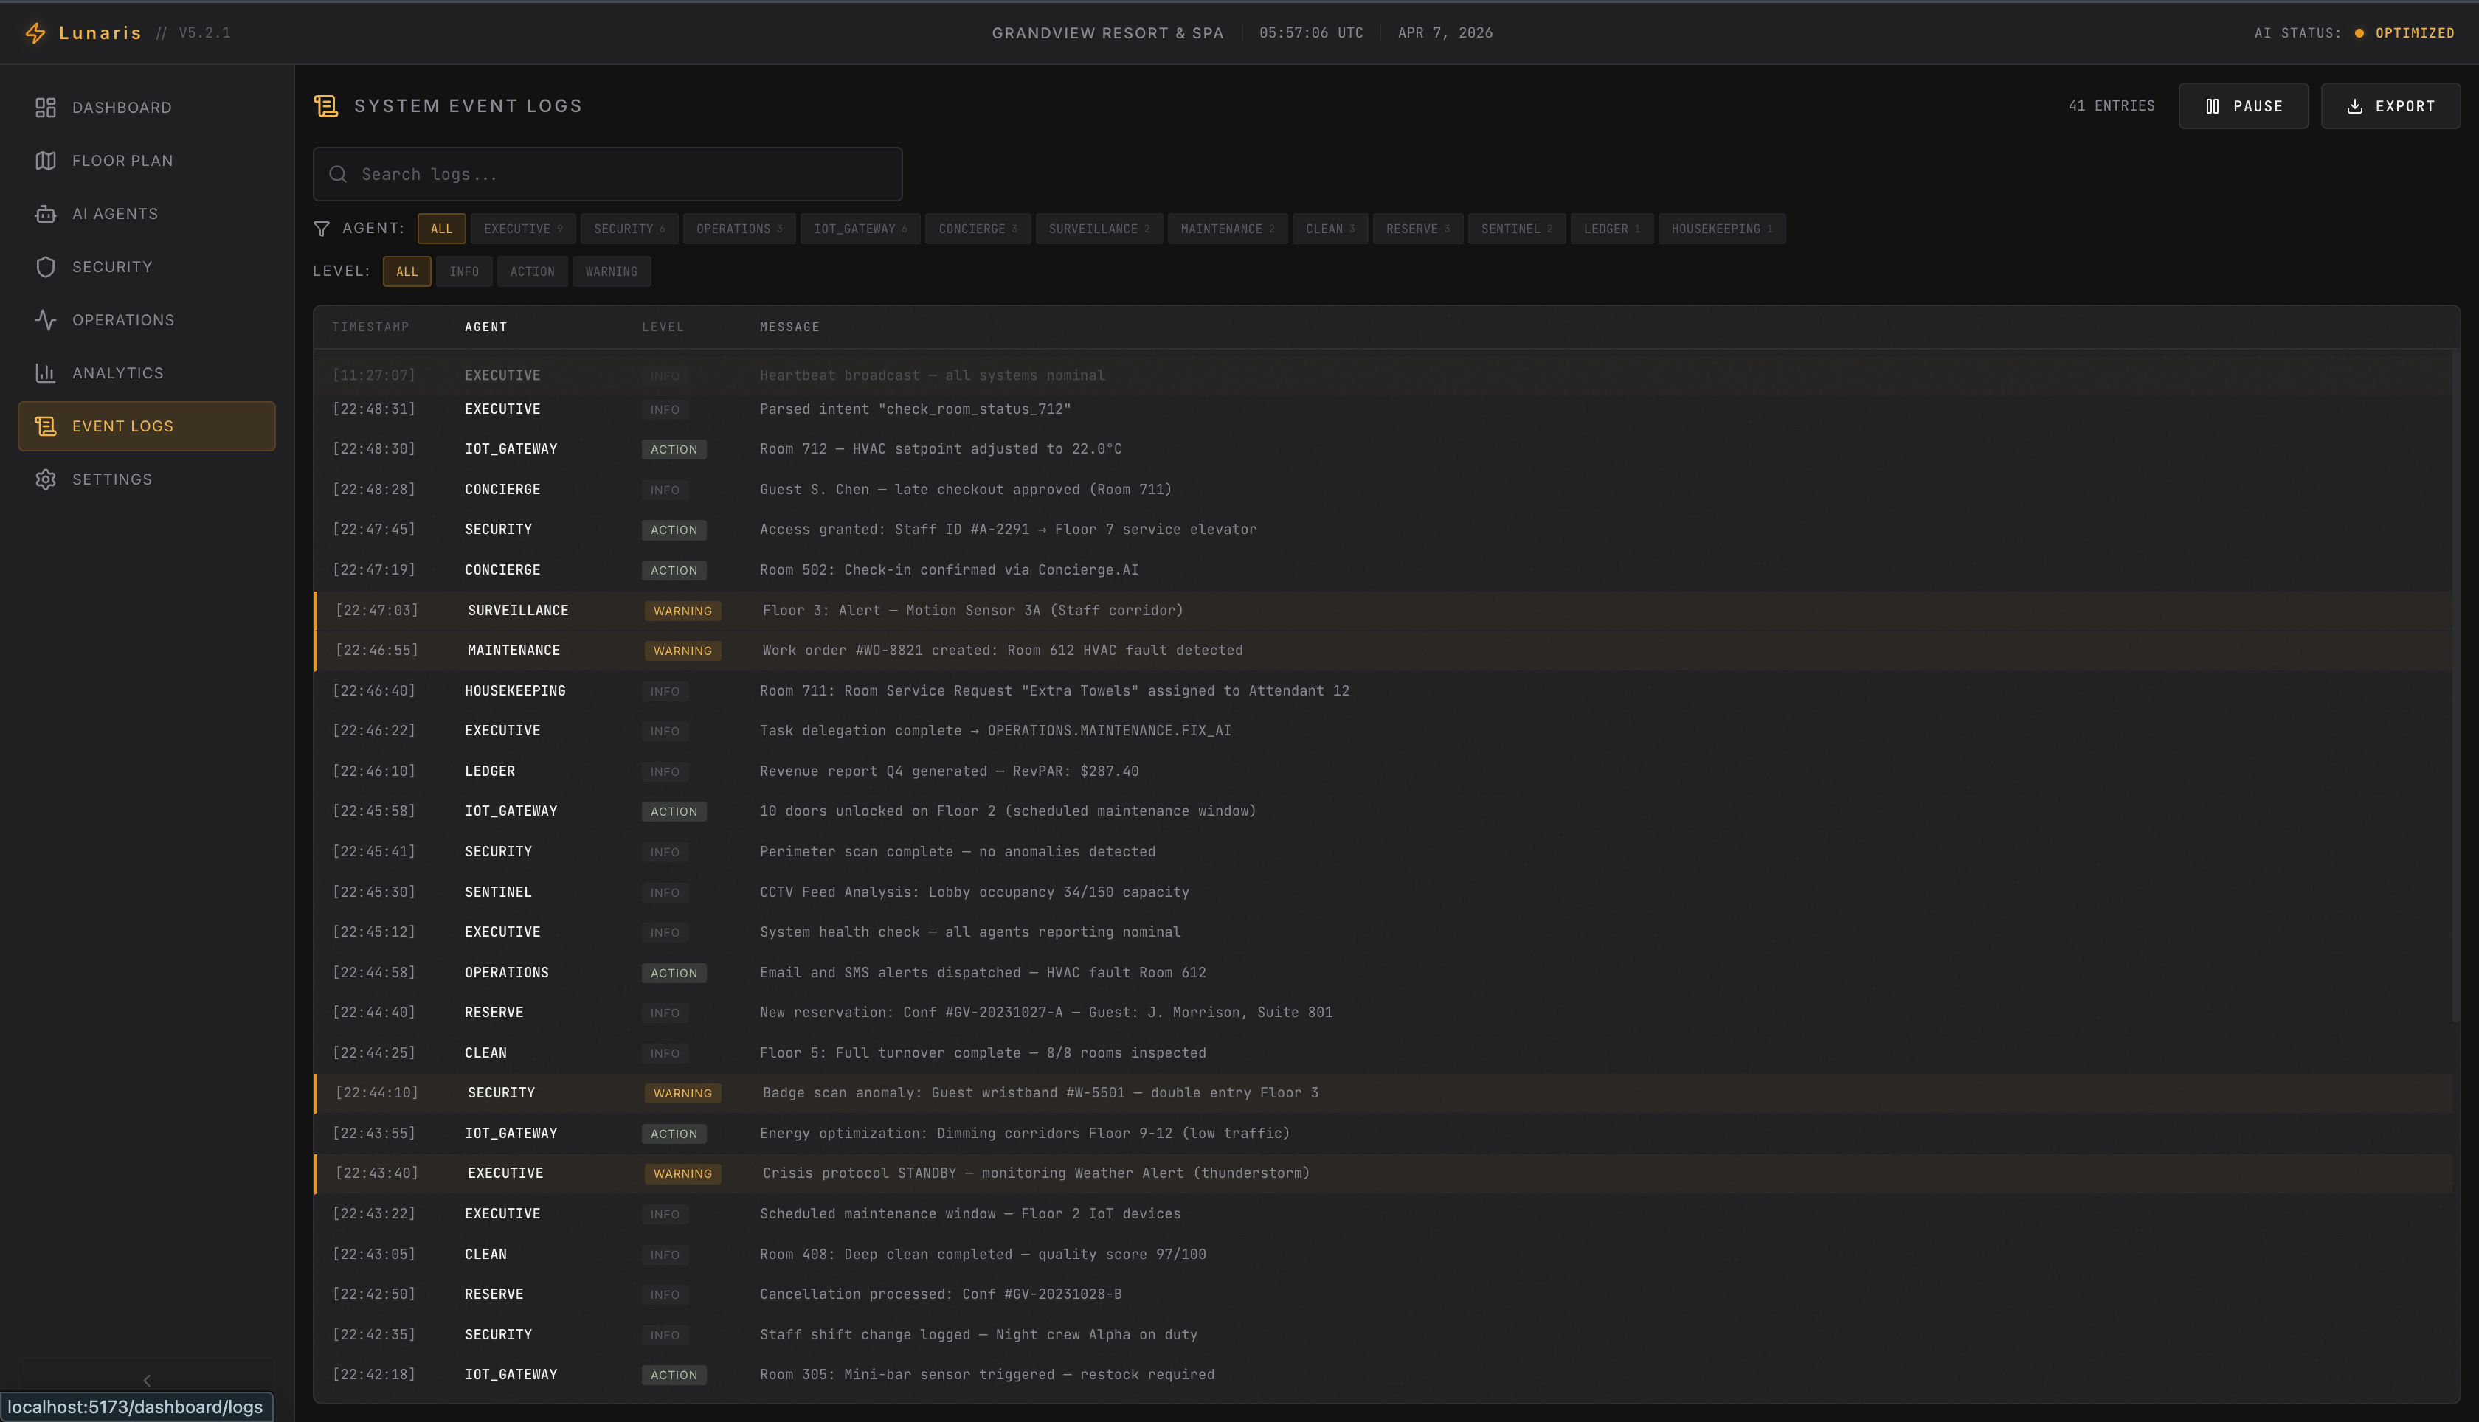This screenshot has width=2479, height=1422.
Task: Pause the live log stream
Action: coord(2243,106)
